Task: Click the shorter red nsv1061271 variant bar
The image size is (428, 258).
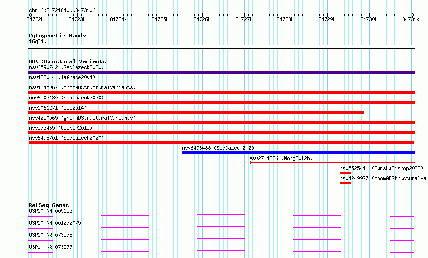Action: [x=196, y=112]
